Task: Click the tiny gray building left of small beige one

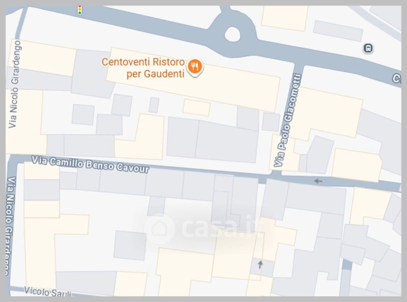Action: [x=154, y=105]
